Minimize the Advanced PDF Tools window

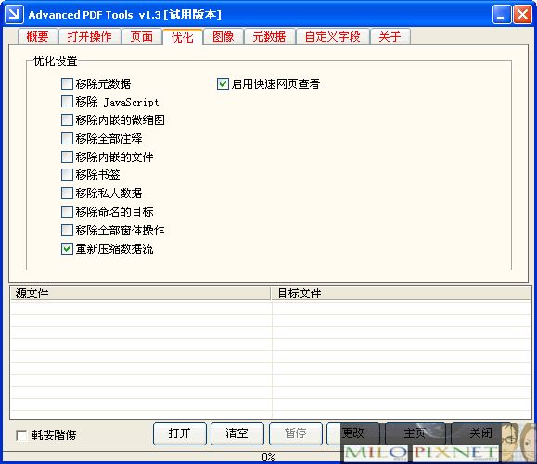tap(502, 15)
